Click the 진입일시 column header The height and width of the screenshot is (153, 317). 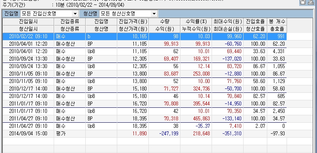click(x=28, y=21)
